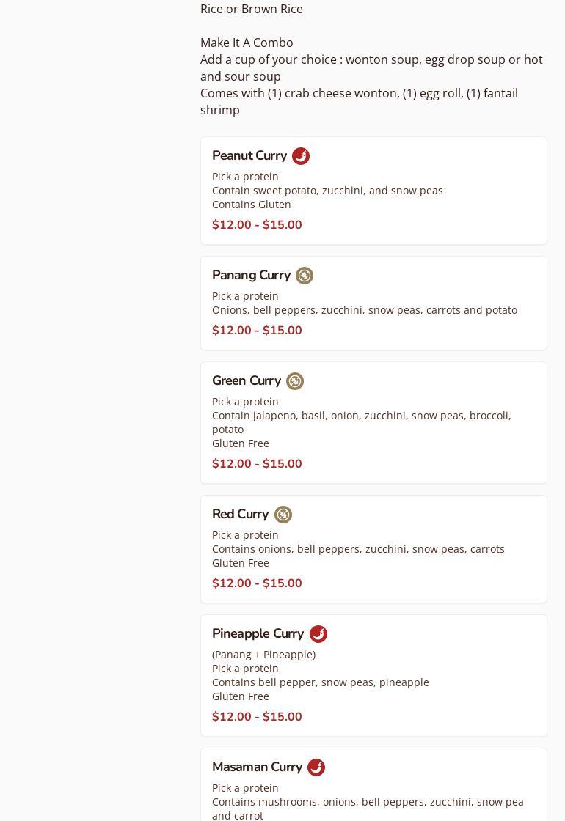Click the gluten-free badge next to Panang Curry
This screenshot has width=565, height=821.
point(305,276)
